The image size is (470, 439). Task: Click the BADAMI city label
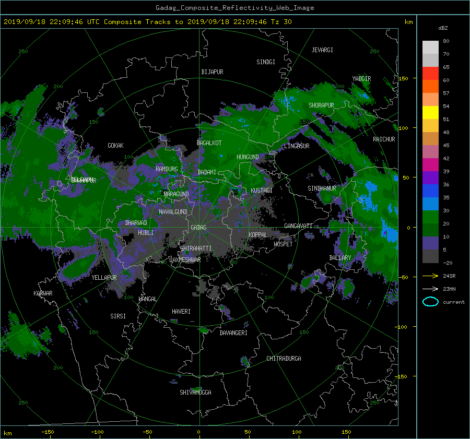pos(207,172)
